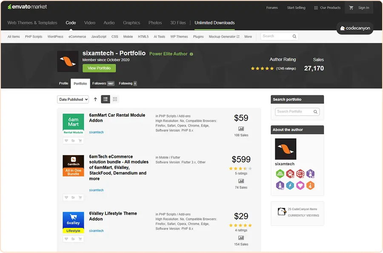Add 6amTech eCommerce bundle to collection
Viewport: 383px width, 253px height.
[73, 197]
